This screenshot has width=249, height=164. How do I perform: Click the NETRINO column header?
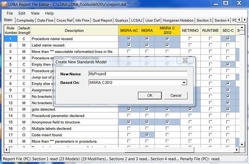click(x=190, y=31)
